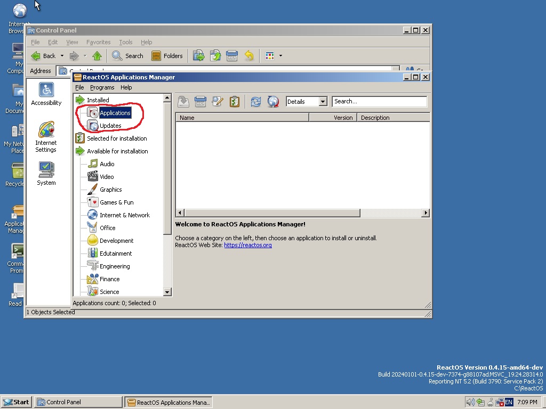Click the category tree scroll down arrow
Viewport: 546px width, 409px height.
[x=167, y=292]
